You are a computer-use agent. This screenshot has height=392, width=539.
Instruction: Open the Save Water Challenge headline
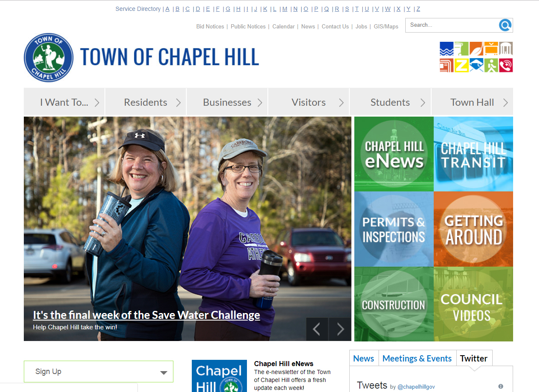tap(146, 315)
